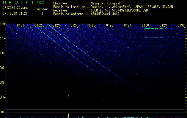Click the 0126 time marker
The height and width of the screenshot is (118, 187).
tap(110, 25)
